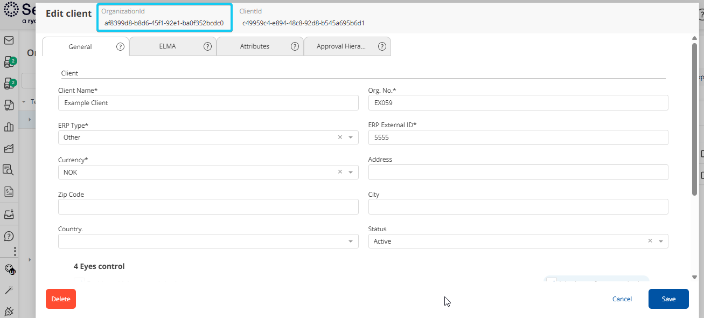Save the client changes
The image size is (704, 318).
pyautogui.click(x=668, y=299)
